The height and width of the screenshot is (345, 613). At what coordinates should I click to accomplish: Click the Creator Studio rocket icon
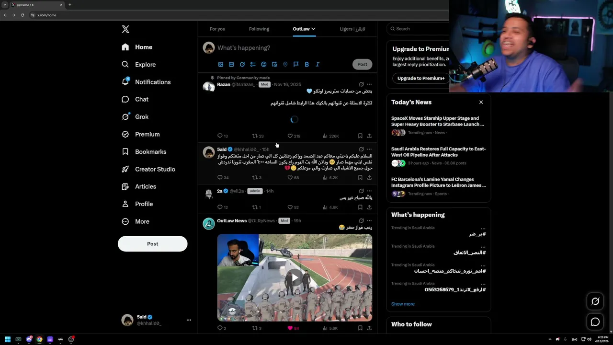[x=125, y=169]
